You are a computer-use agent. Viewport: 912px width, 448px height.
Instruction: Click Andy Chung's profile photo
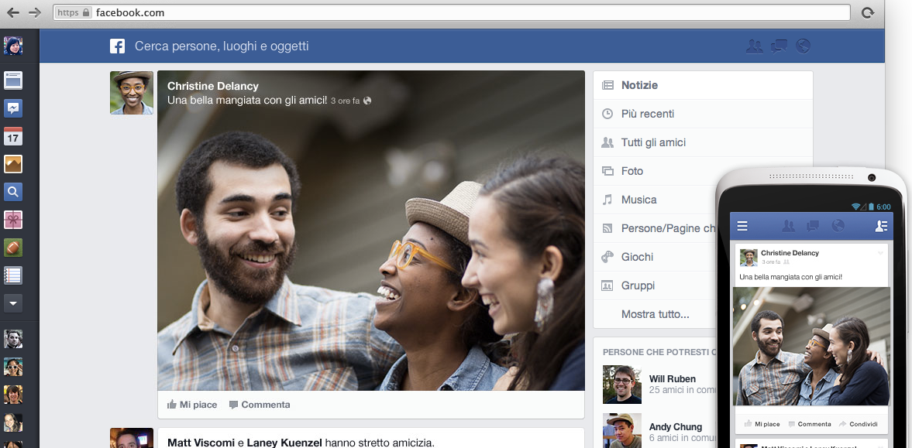[x=621, y=430]
